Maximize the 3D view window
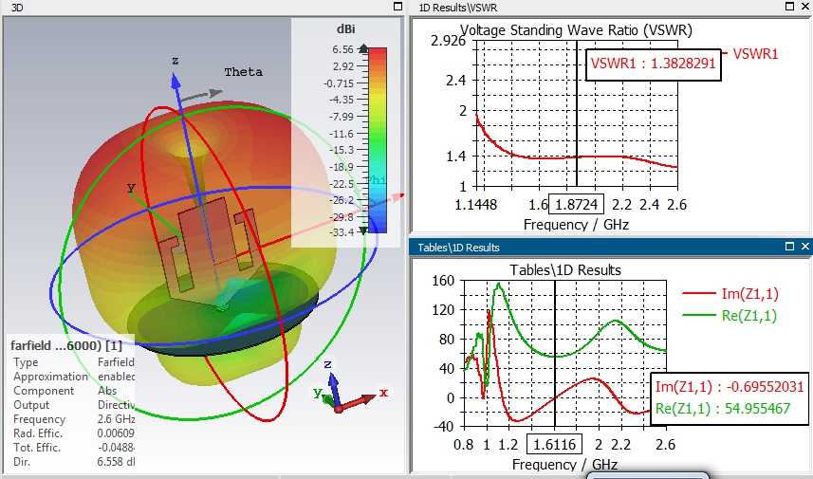 pyautogui.click(x=397, y=7)
